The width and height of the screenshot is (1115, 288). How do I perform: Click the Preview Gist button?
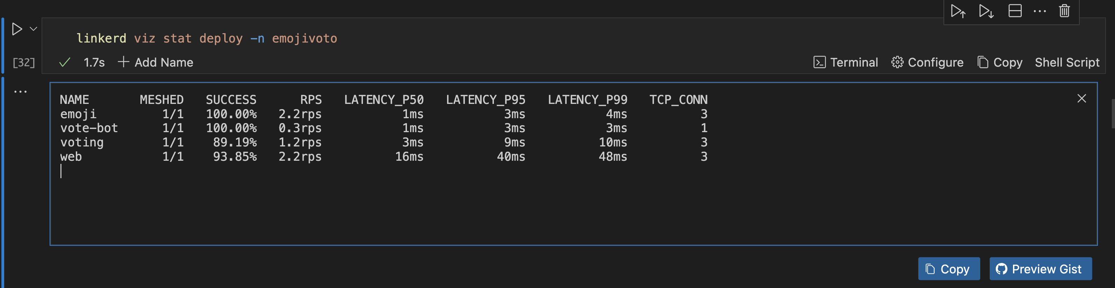pos(1040,269)
